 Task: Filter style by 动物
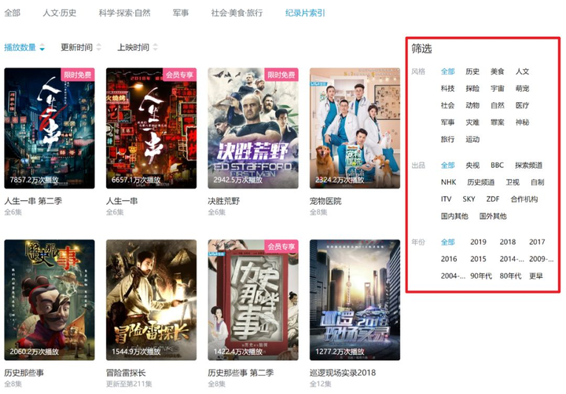pos(472,105)
